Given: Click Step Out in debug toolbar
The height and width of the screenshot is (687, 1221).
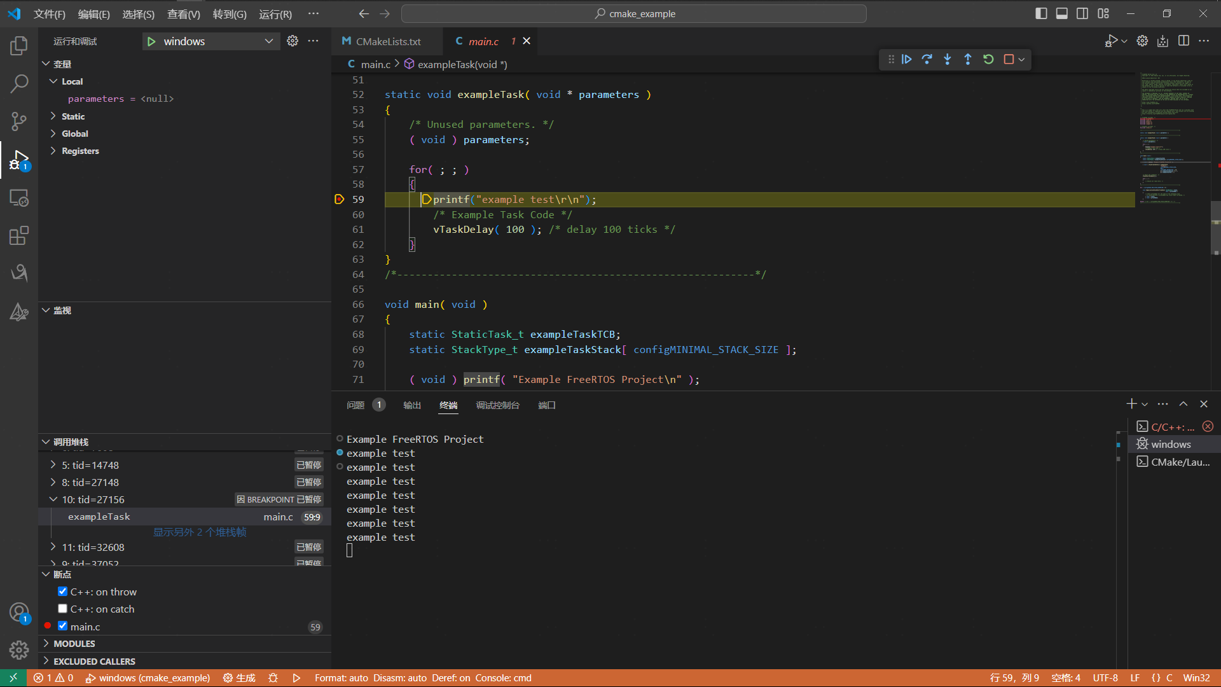Looking at the screenshot, I should [968, 59].
